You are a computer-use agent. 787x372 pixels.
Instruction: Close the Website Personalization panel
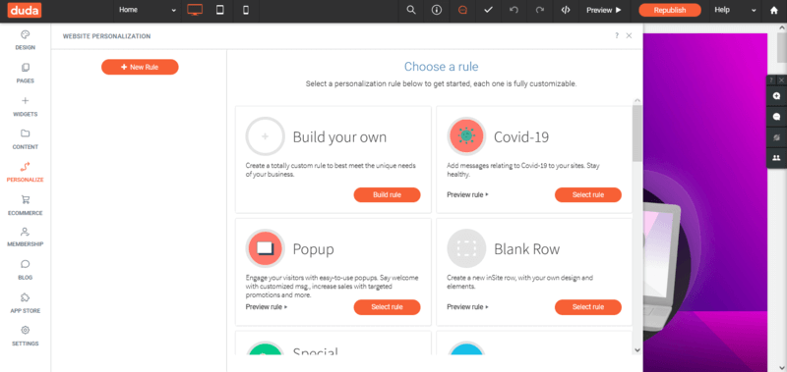click(x=629, y=35)
